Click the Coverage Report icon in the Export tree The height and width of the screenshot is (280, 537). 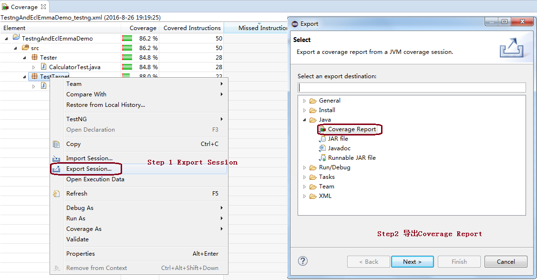(322, 129)
